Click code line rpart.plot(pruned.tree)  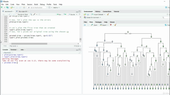tap(22, 37)
